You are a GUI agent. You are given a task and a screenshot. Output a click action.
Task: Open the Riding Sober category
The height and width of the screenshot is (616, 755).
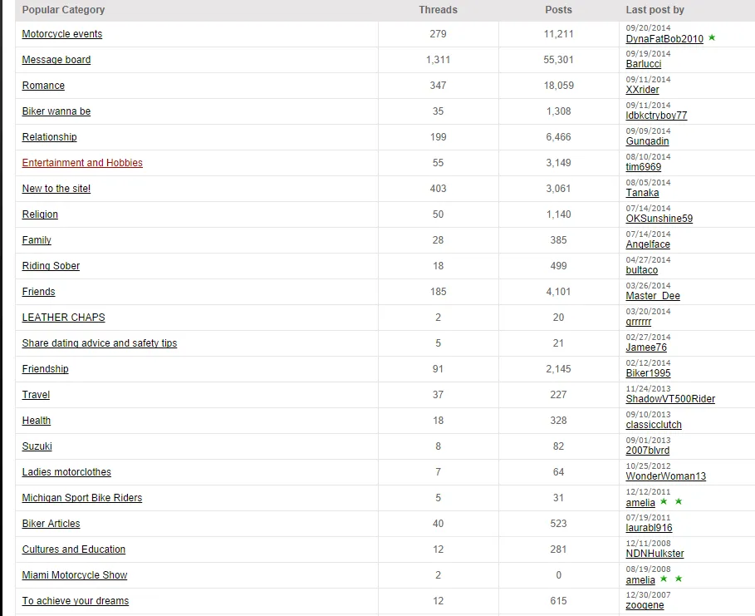[x=51, y=266]
